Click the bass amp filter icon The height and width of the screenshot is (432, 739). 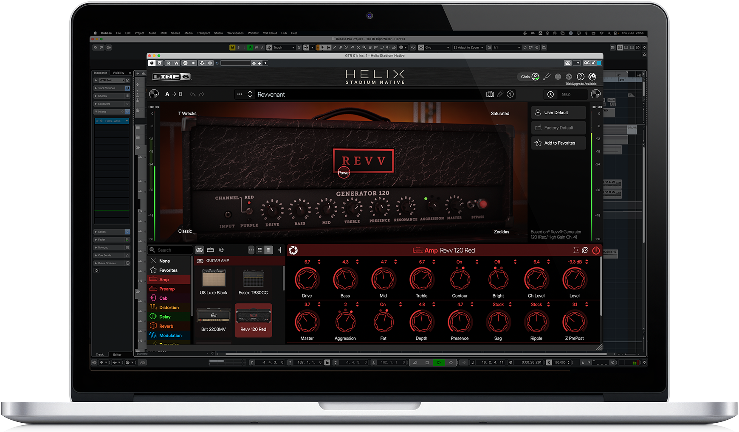click(210, 250)
